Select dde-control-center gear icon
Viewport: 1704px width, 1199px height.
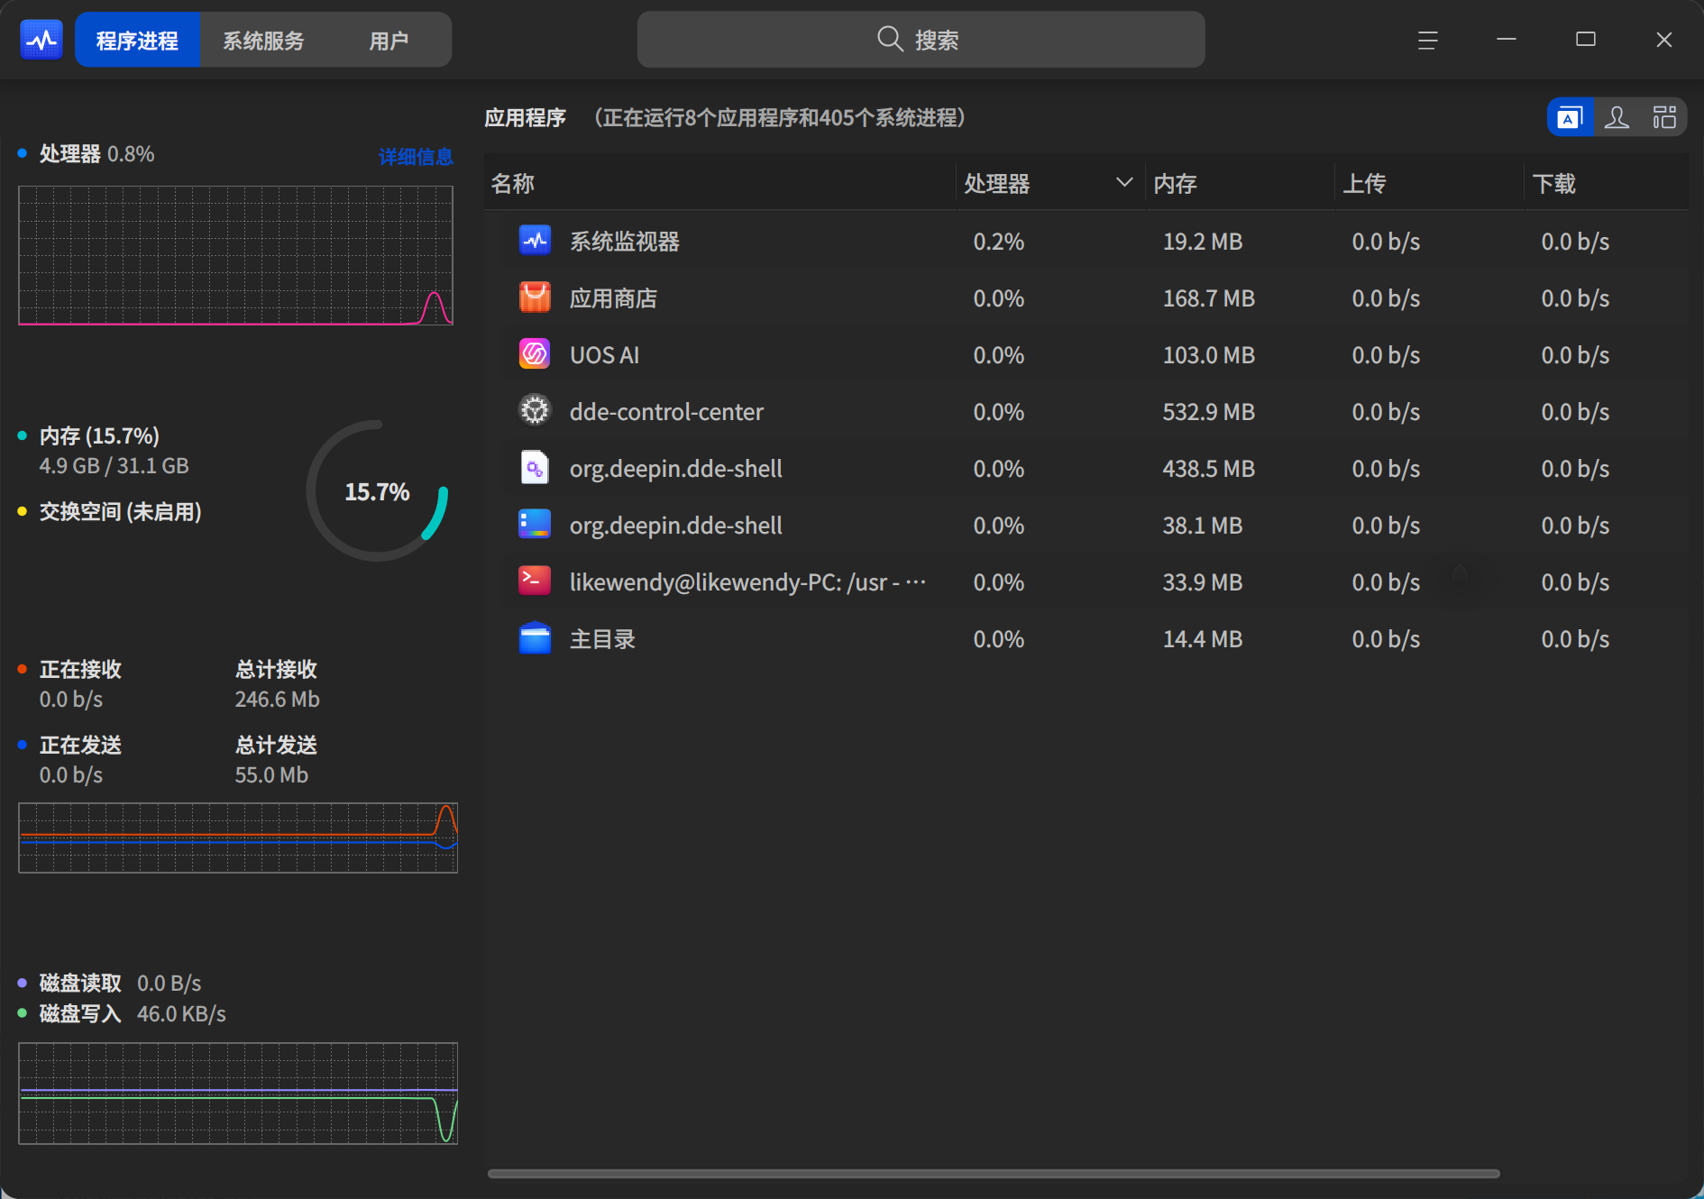[535, 411]
